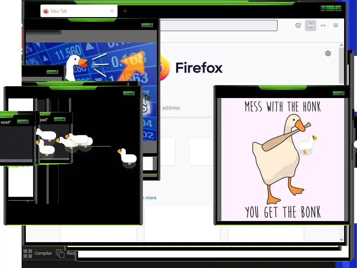This screenshot has width=357, height=268.
Task: Click 'MESS WITH THE HONK' meme text
Action: point(282,107)
